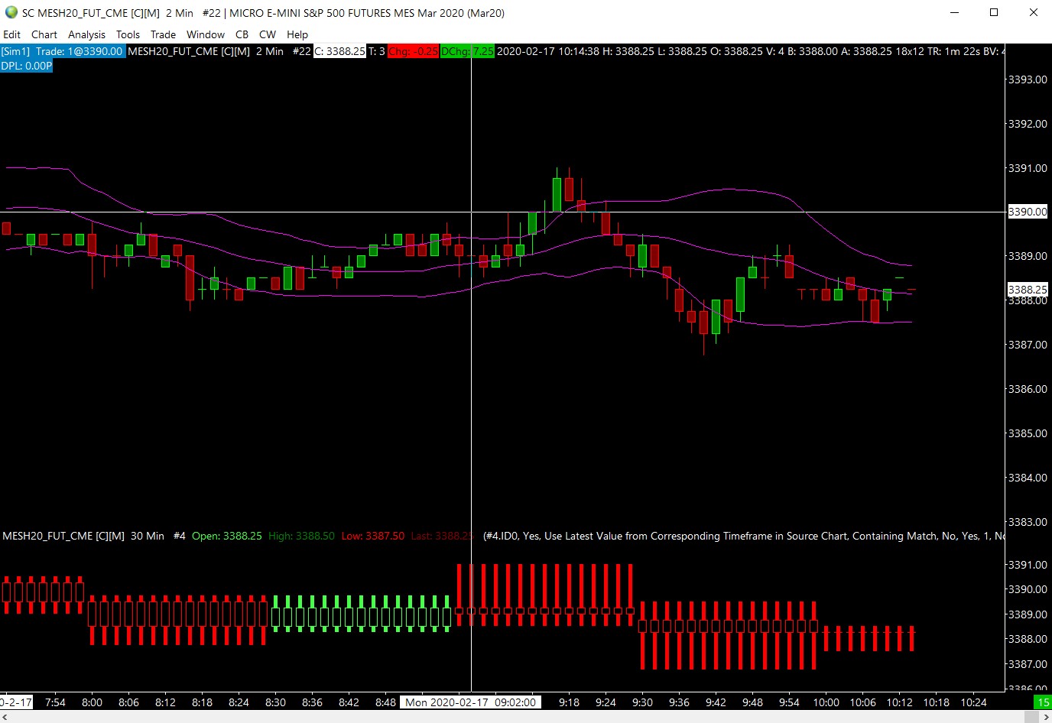Click the 3392.00 price level on axis
The width and height of the screenshot is (1052, 723).
point(1028,124)
